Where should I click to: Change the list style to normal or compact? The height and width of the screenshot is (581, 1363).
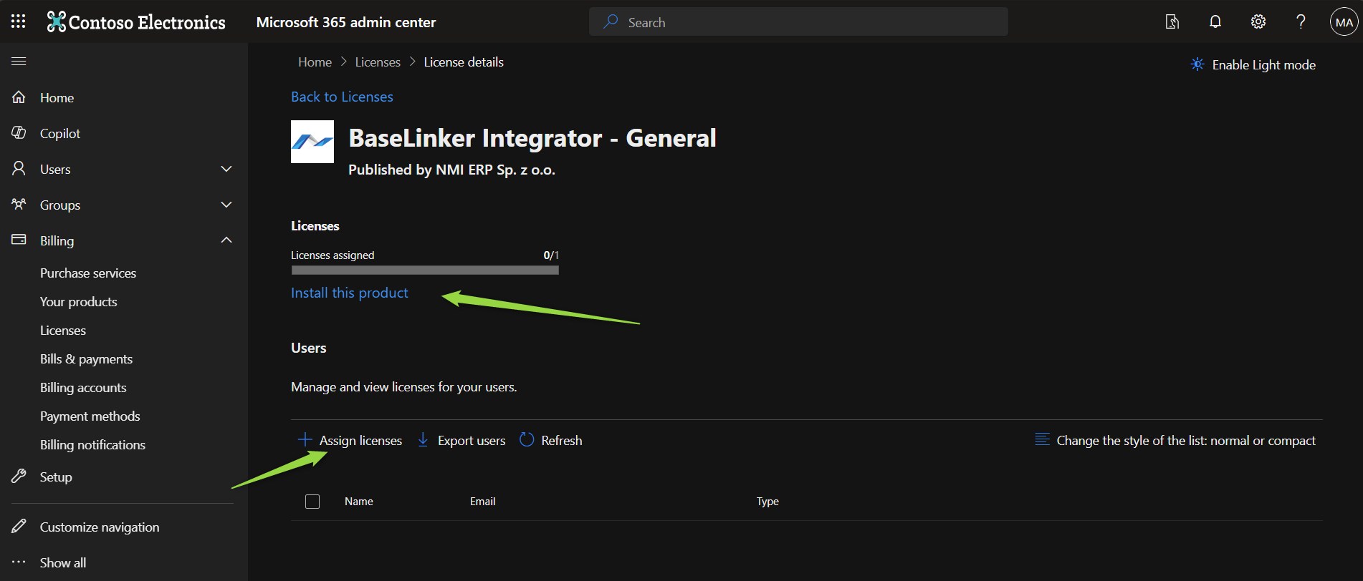click(1176, 441)
